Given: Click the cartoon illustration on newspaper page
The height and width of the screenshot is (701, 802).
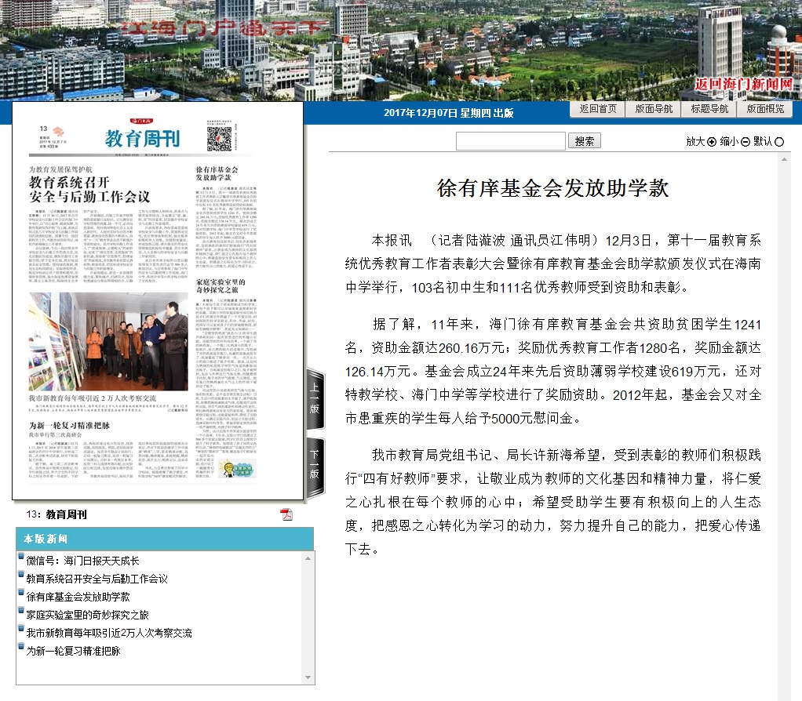Looking at the screenshot, I should [x=237, y=467].
